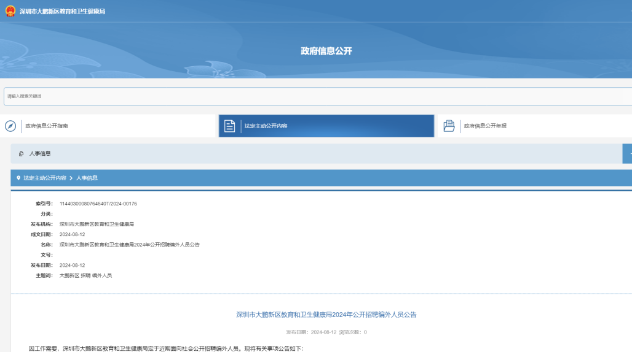632x352 pixels.
Task: Click the 人事信息 section heading text
Action: pos(40,153)
